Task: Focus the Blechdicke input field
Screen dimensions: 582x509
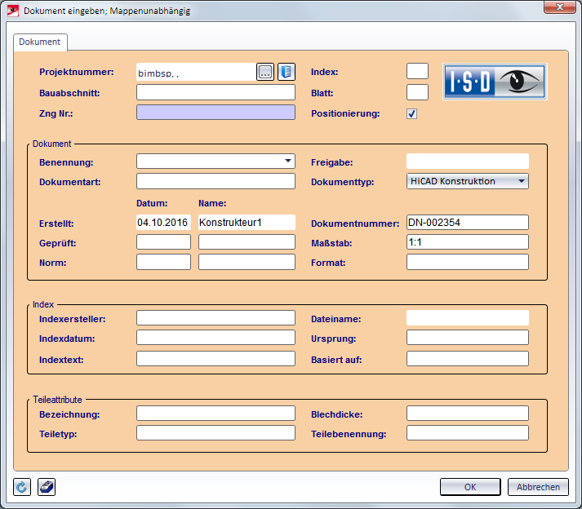Action: pos(467,414)
